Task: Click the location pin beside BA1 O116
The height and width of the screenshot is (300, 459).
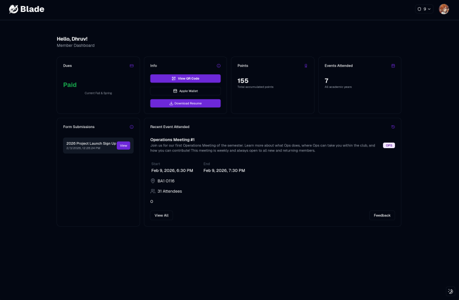Action: (x=153, y=181)
